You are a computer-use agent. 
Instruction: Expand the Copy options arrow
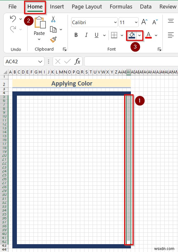(61, 30)
